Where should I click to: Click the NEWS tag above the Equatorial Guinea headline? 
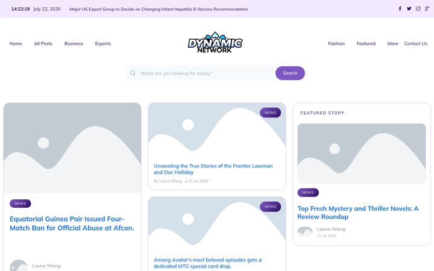(20, 204)
